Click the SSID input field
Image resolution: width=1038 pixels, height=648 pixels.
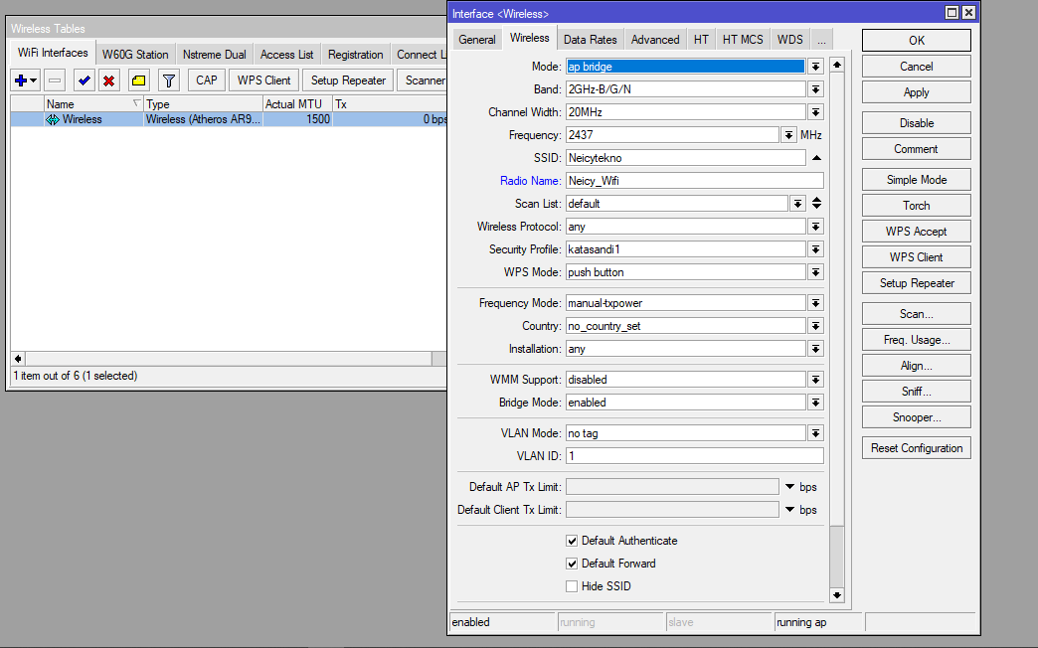click(x=685, y=158)
